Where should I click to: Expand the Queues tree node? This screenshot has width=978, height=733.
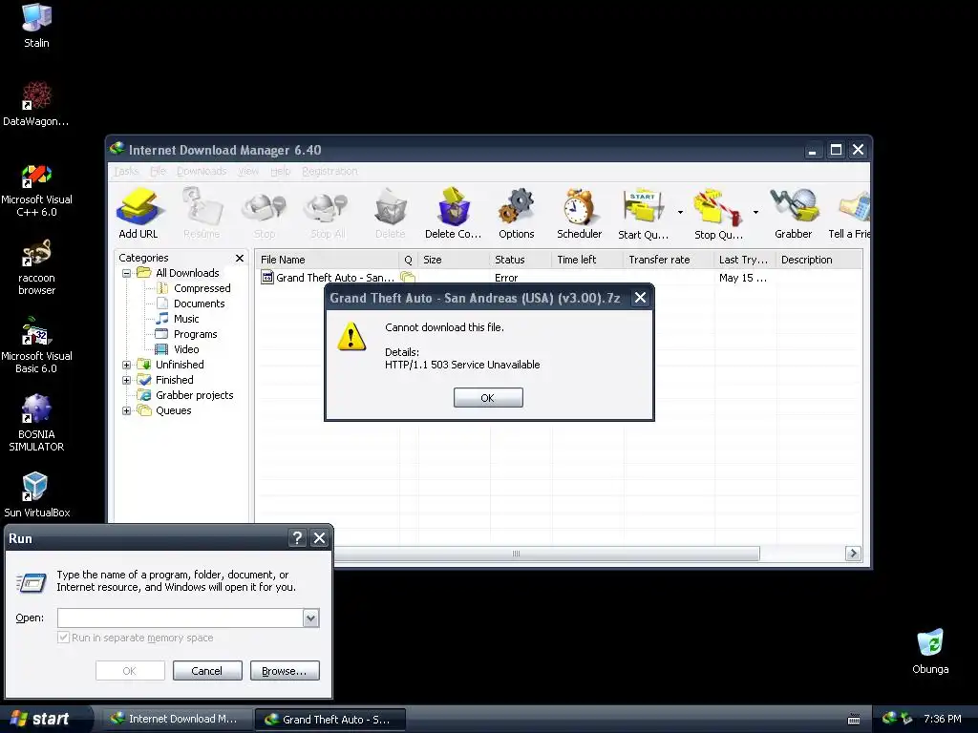click(127, 410)
